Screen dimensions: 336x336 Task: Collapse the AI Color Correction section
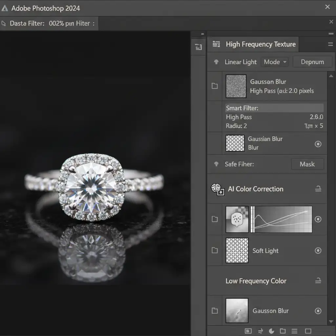pos(318,189)
